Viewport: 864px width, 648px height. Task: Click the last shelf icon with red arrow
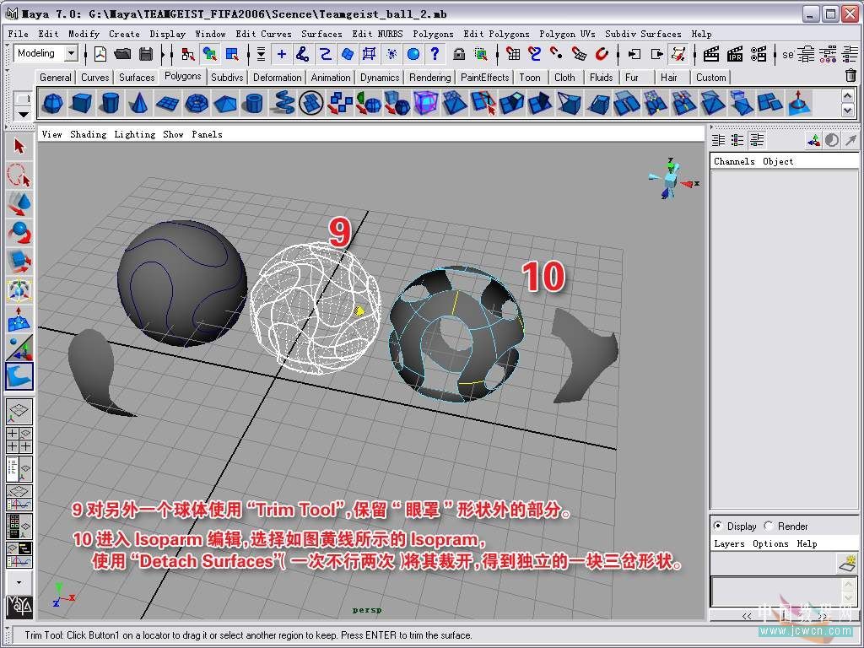[x=798, y=103]
